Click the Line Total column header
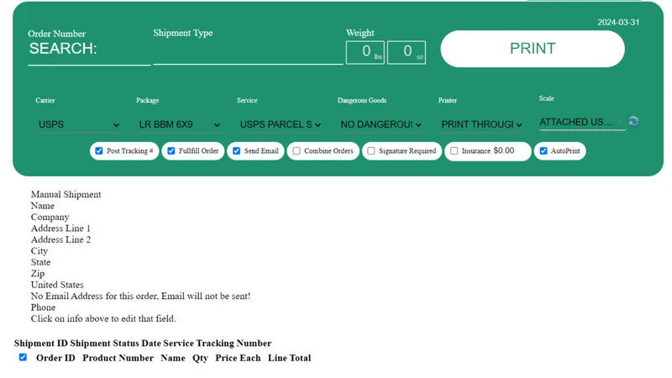 tap(289, 358)
